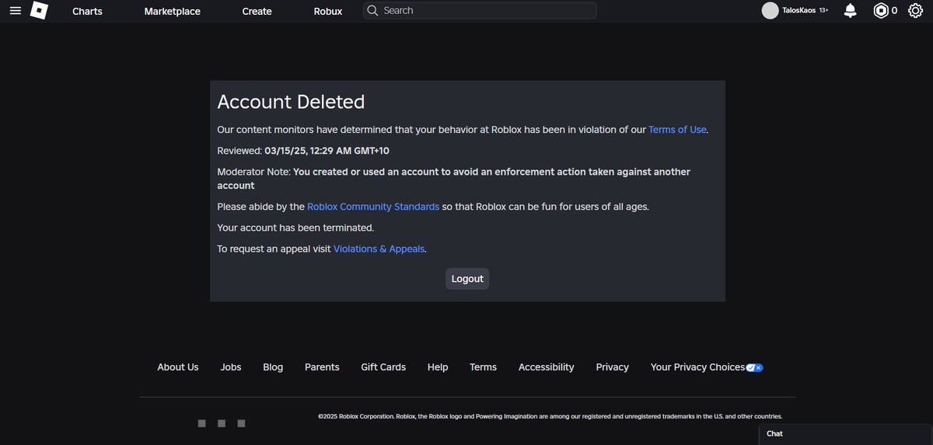Open the Accessibility footer link
Screen dimensions: 933x445
tap(547, 367)
